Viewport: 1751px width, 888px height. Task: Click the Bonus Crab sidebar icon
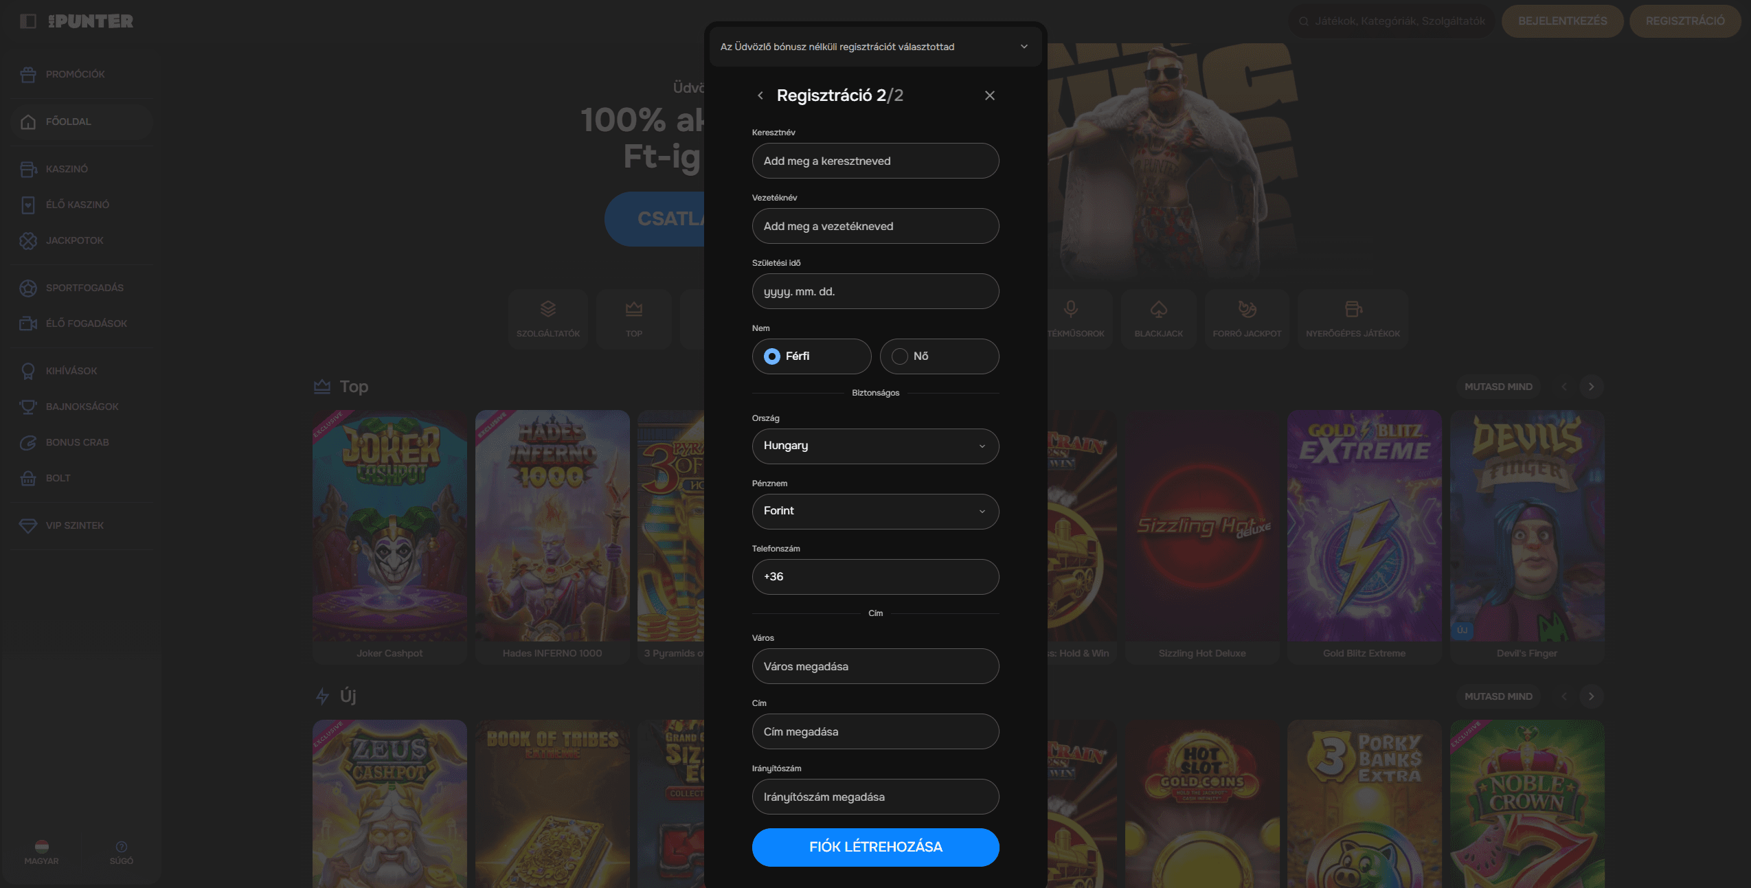click(x=28, y=442)
